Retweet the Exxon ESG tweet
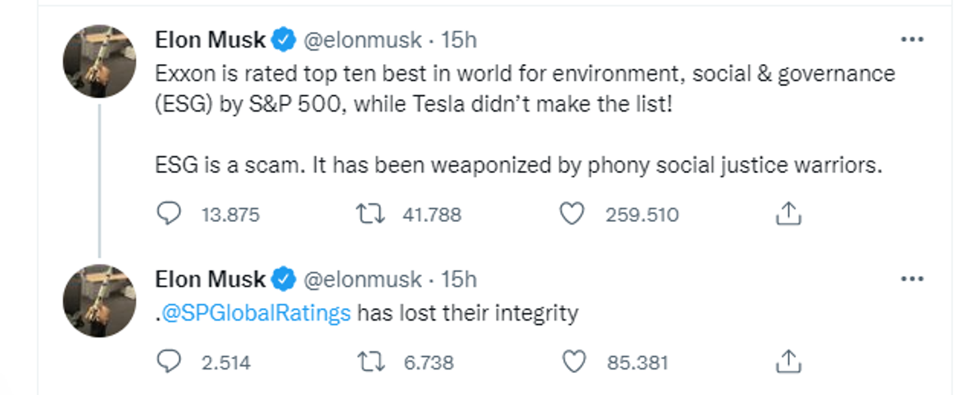The width and height of the screenshot is (980, 395). tap(369, 213)
